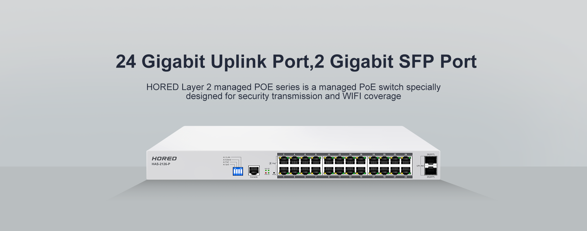Click the 26(SFP) uplink slot

[431, 161]
